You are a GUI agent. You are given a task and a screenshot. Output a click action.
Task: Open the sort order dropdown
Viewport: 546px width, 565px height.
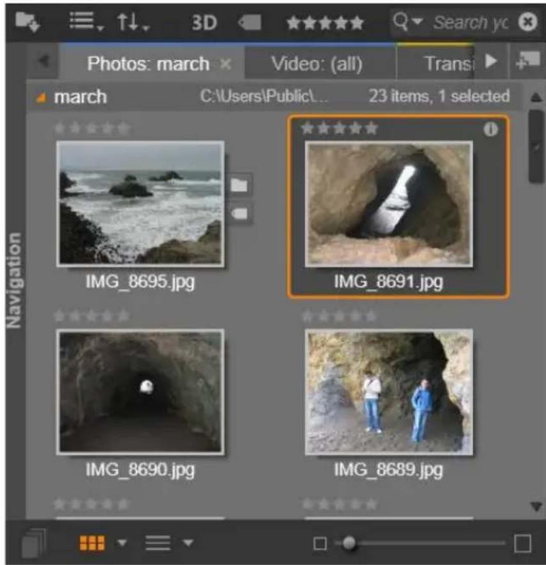coord(132,22)
